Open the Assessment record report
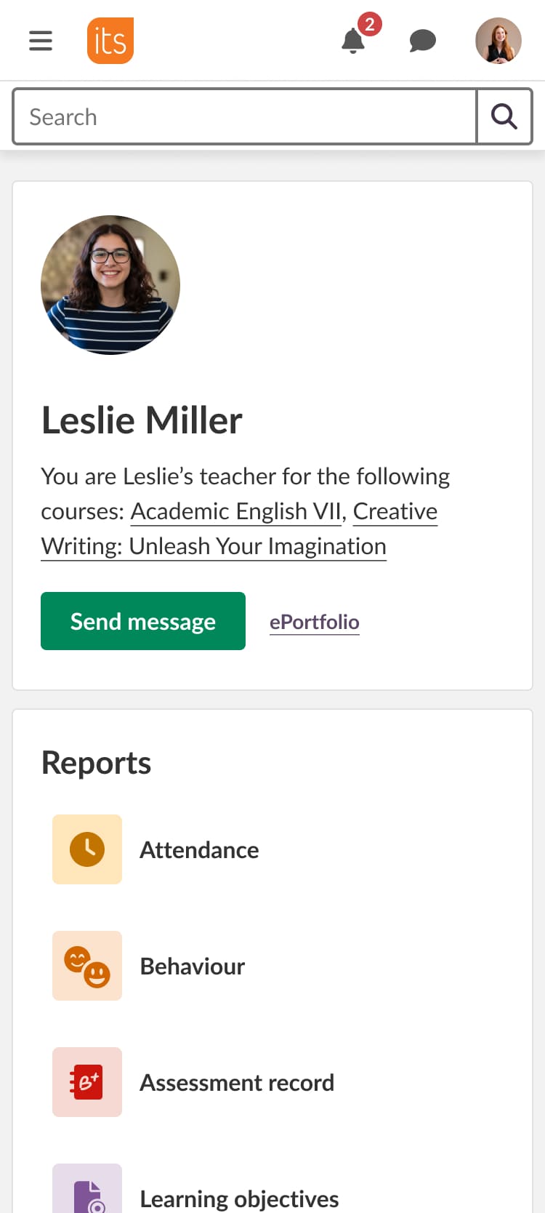The image size is (545, 1213). [237, 1083]
